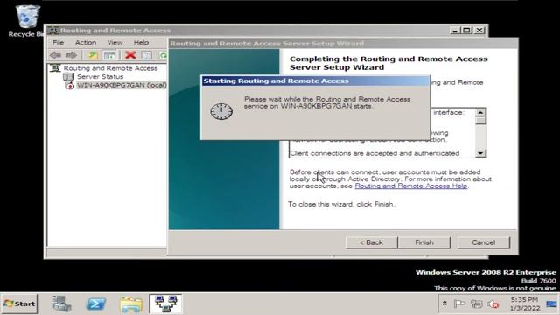Open the View menu
Screen dimensions: 560x315
pos(115,43)
